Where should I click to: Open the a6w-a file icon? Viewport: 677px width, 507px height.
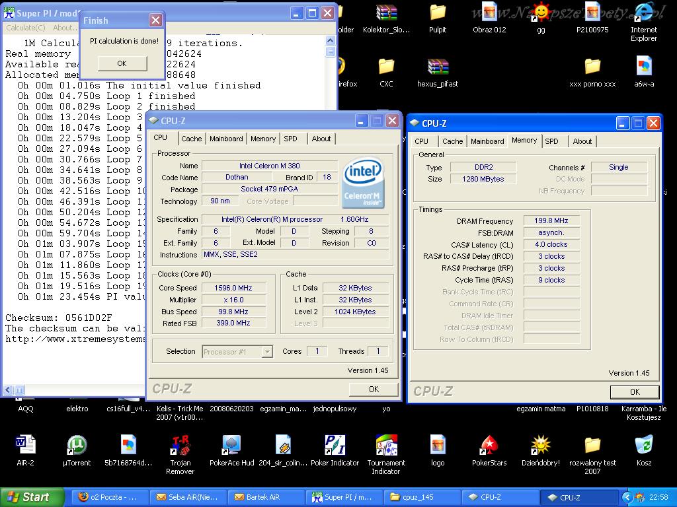[x=644, y=67]
